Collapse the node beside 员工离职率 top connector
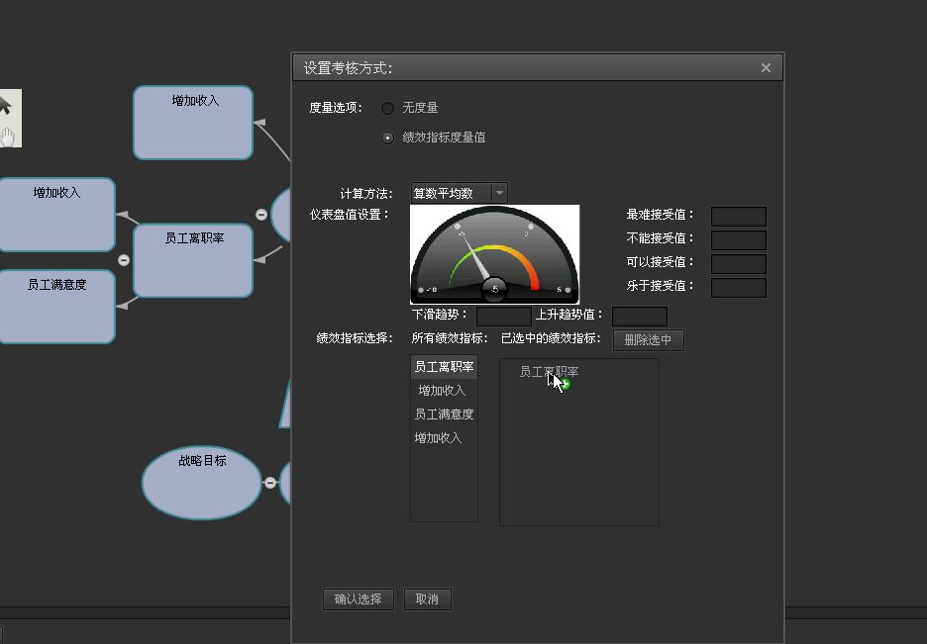Viewport: 927px width, 644px height. 261,215
